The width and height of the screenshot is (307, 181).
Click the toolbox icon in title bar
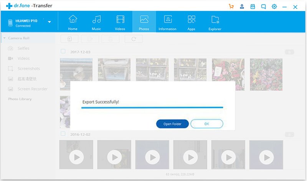[x=253, y=7]
